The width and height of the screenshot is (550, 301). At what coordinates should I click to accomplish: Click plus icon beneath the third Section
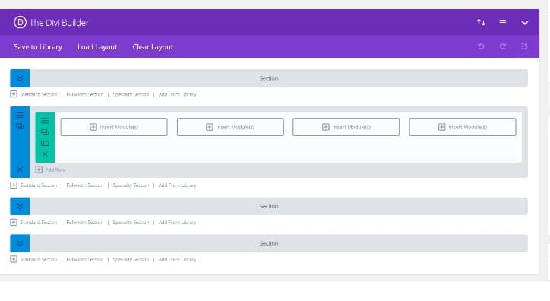14,222
